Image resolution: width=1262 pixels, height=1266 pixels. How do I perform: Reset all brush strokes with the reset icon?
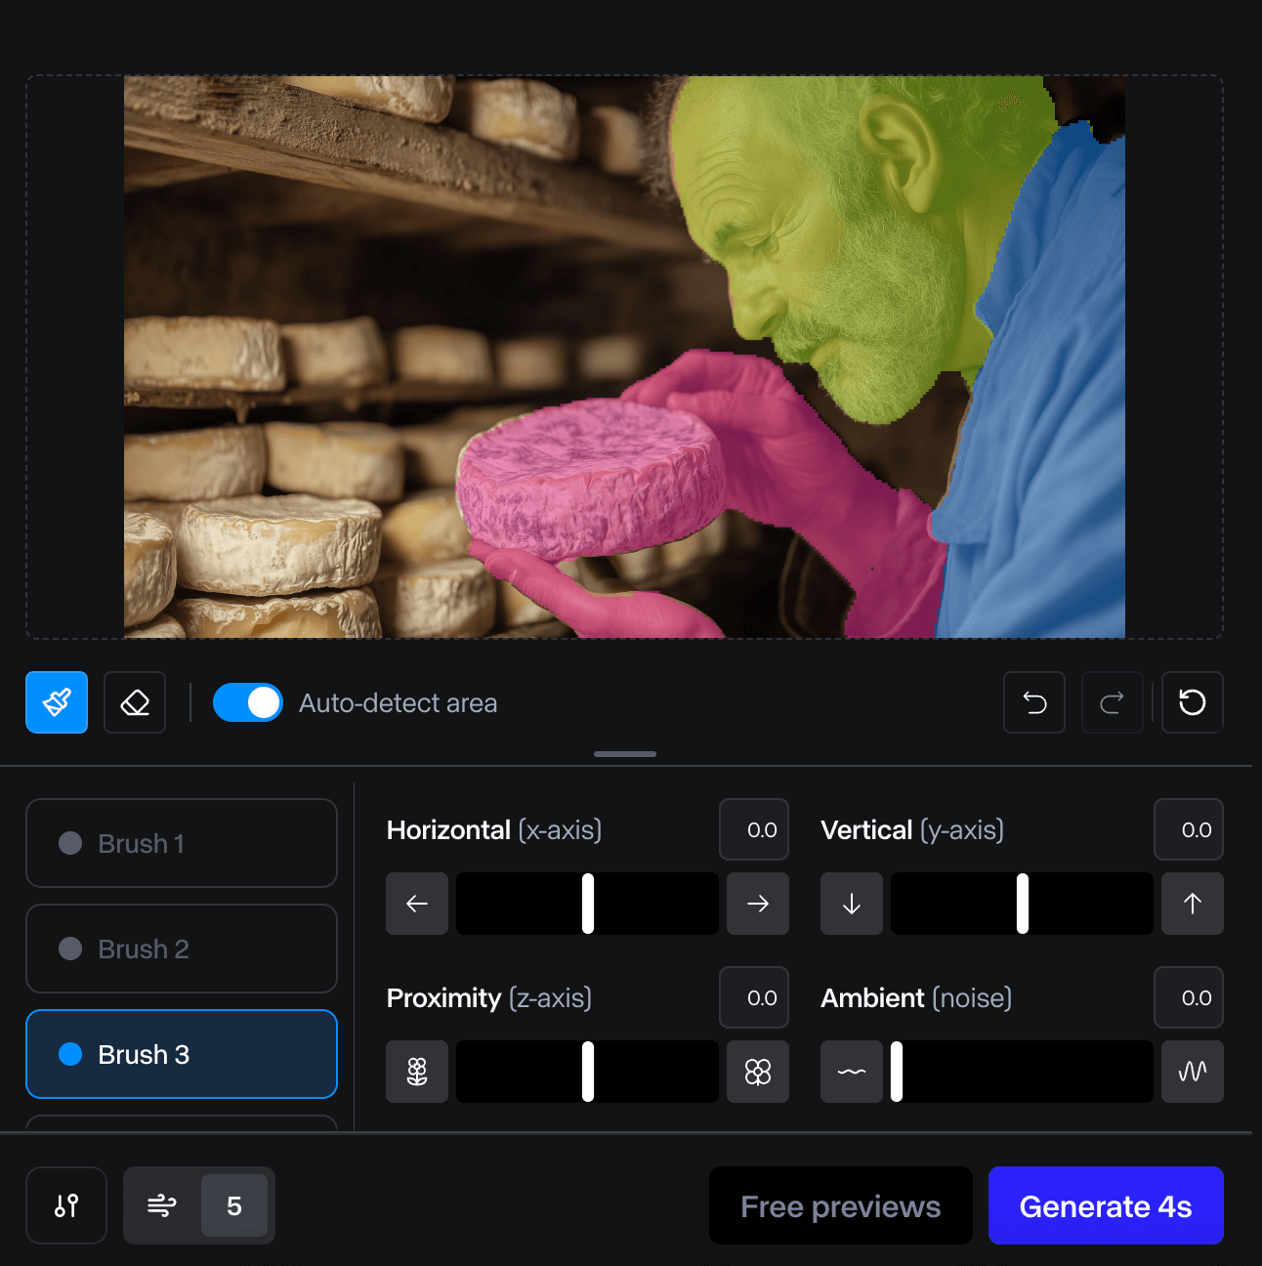(x=1192, y=702)
